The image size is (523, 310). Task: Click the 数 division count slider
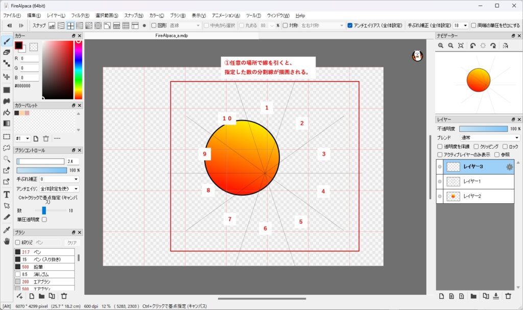(44, 210)
